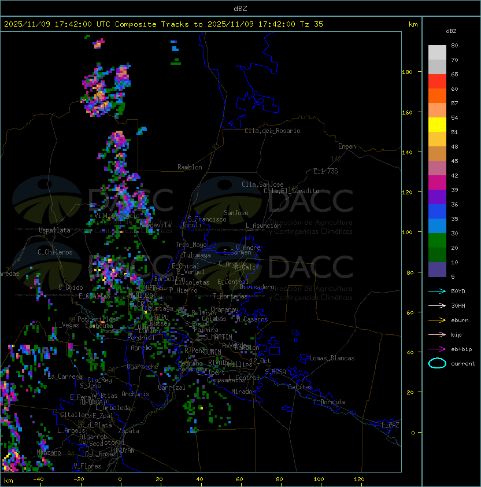The height and width of the screenshot is (487, 481).
Task: Click the Zapata label
Action: (128, 431)
